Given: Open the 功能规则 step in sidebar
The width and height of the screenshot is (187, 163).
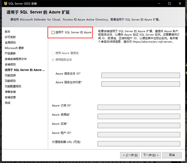Looking at the screenshot, I should click(x=10, y=81).
